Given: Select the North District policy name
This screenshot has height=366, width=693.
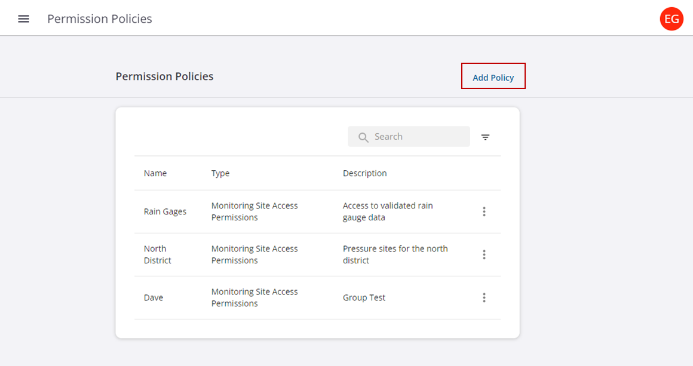Looking at the screenshot, I should coord(157,254).
